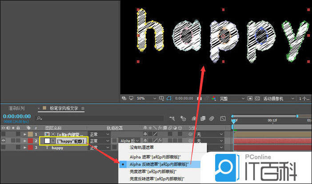Toggle preserve transparency box on layer 3
Viewport: 312px width, 184px height.
114,147
